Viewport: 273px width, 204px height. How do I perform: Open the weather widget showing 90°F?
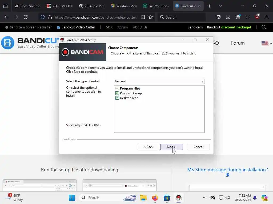(x=14, y=198)
